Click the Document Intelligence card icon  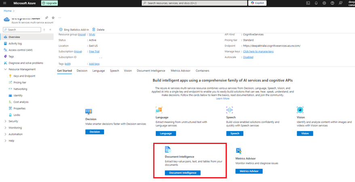click(x=168, y=149)
